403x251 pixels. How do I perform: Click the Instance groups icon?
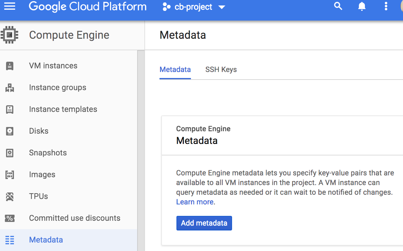[10, 88]
